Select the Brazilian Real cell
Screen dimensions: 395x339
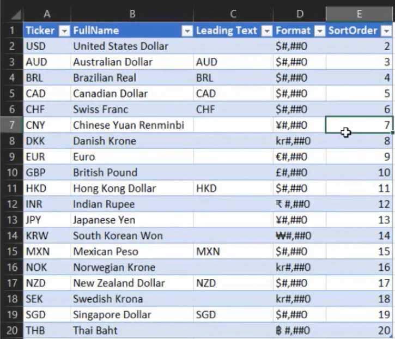coord(132,77)
